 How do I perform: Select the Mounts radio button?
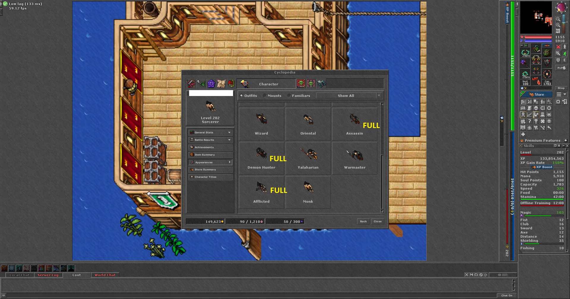[x=265, y=96]
